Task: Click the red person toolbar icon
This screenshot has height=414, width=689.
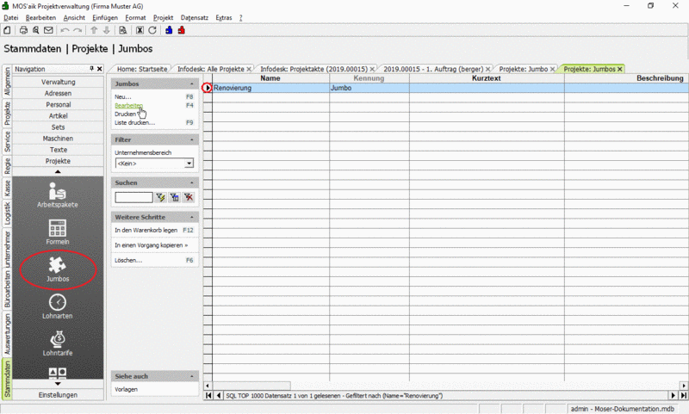Action: [181, 30]
